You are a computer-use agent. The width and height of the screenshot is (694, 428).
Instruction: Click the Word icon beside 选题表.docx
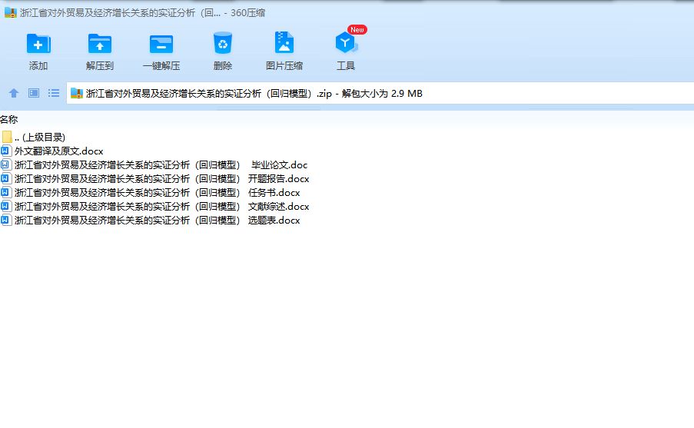pos(5,220)
